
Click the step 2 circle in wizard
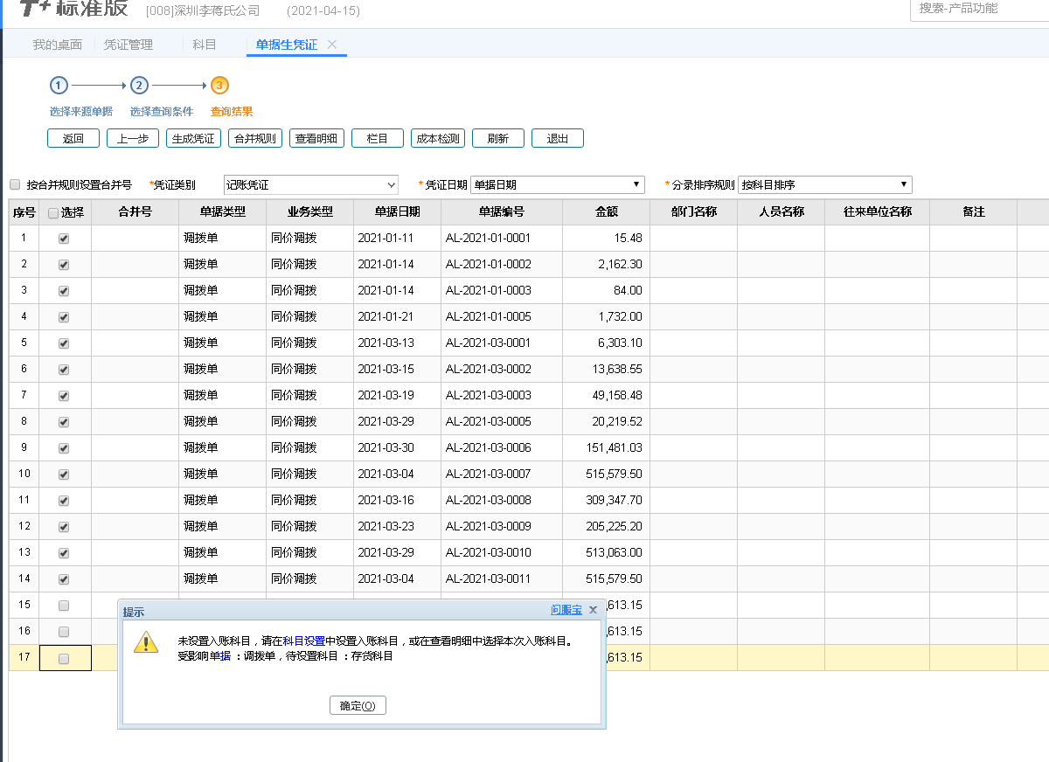coord(139,86)
